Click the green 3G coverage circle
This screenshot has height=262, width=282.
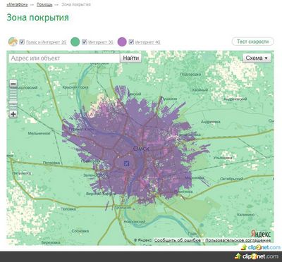coord(75,42)
